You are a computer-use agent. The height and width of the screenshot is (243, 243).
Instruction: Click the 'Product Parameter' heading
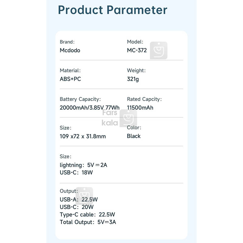click(112, 10)
